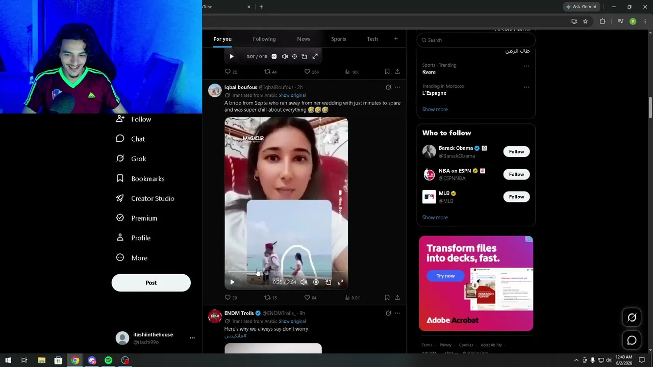
Task: Open Grok actions on Iqbal boufous post
Action: pyautogui.click(x=388, y=87)
